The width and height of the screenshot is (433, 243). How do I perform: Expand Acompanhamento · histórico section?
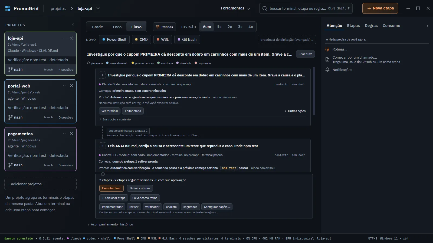click(x=110, y=224)
